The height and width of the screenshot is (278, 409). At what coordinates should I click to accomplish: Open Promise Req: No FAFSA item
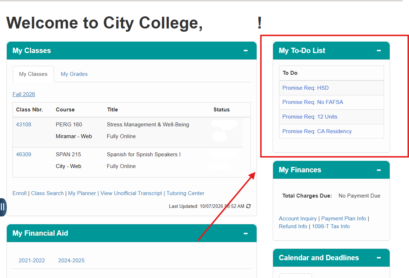[x=313, y=102]
